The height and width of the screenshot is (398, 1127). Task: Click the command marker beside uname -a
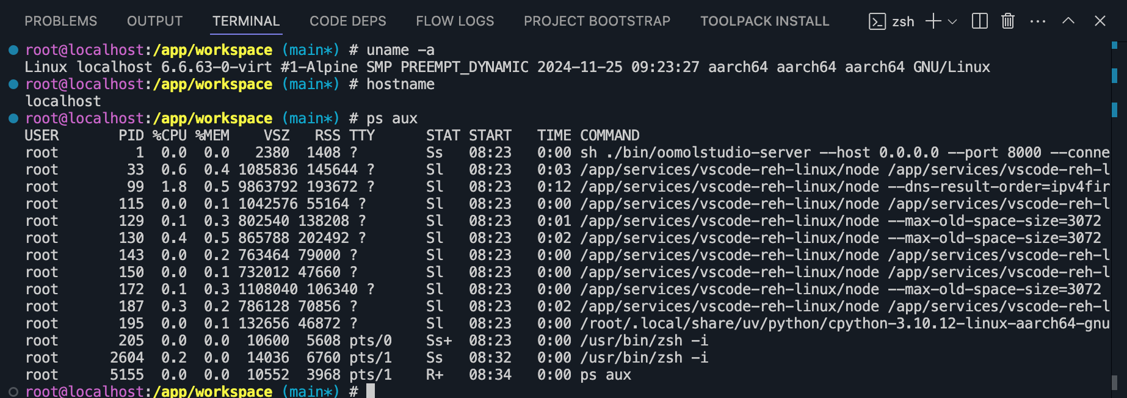click(x=13, y=50)
